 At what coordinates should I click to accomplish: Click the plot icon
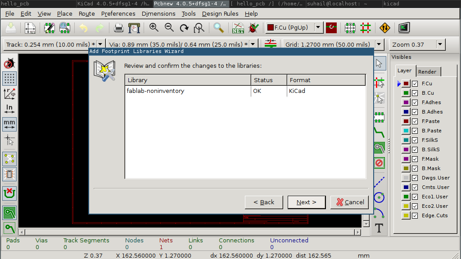point(134,28)
